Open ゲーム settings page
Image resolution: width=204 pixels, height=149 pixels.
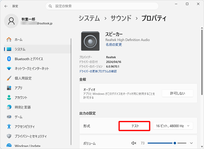point(37,117)
